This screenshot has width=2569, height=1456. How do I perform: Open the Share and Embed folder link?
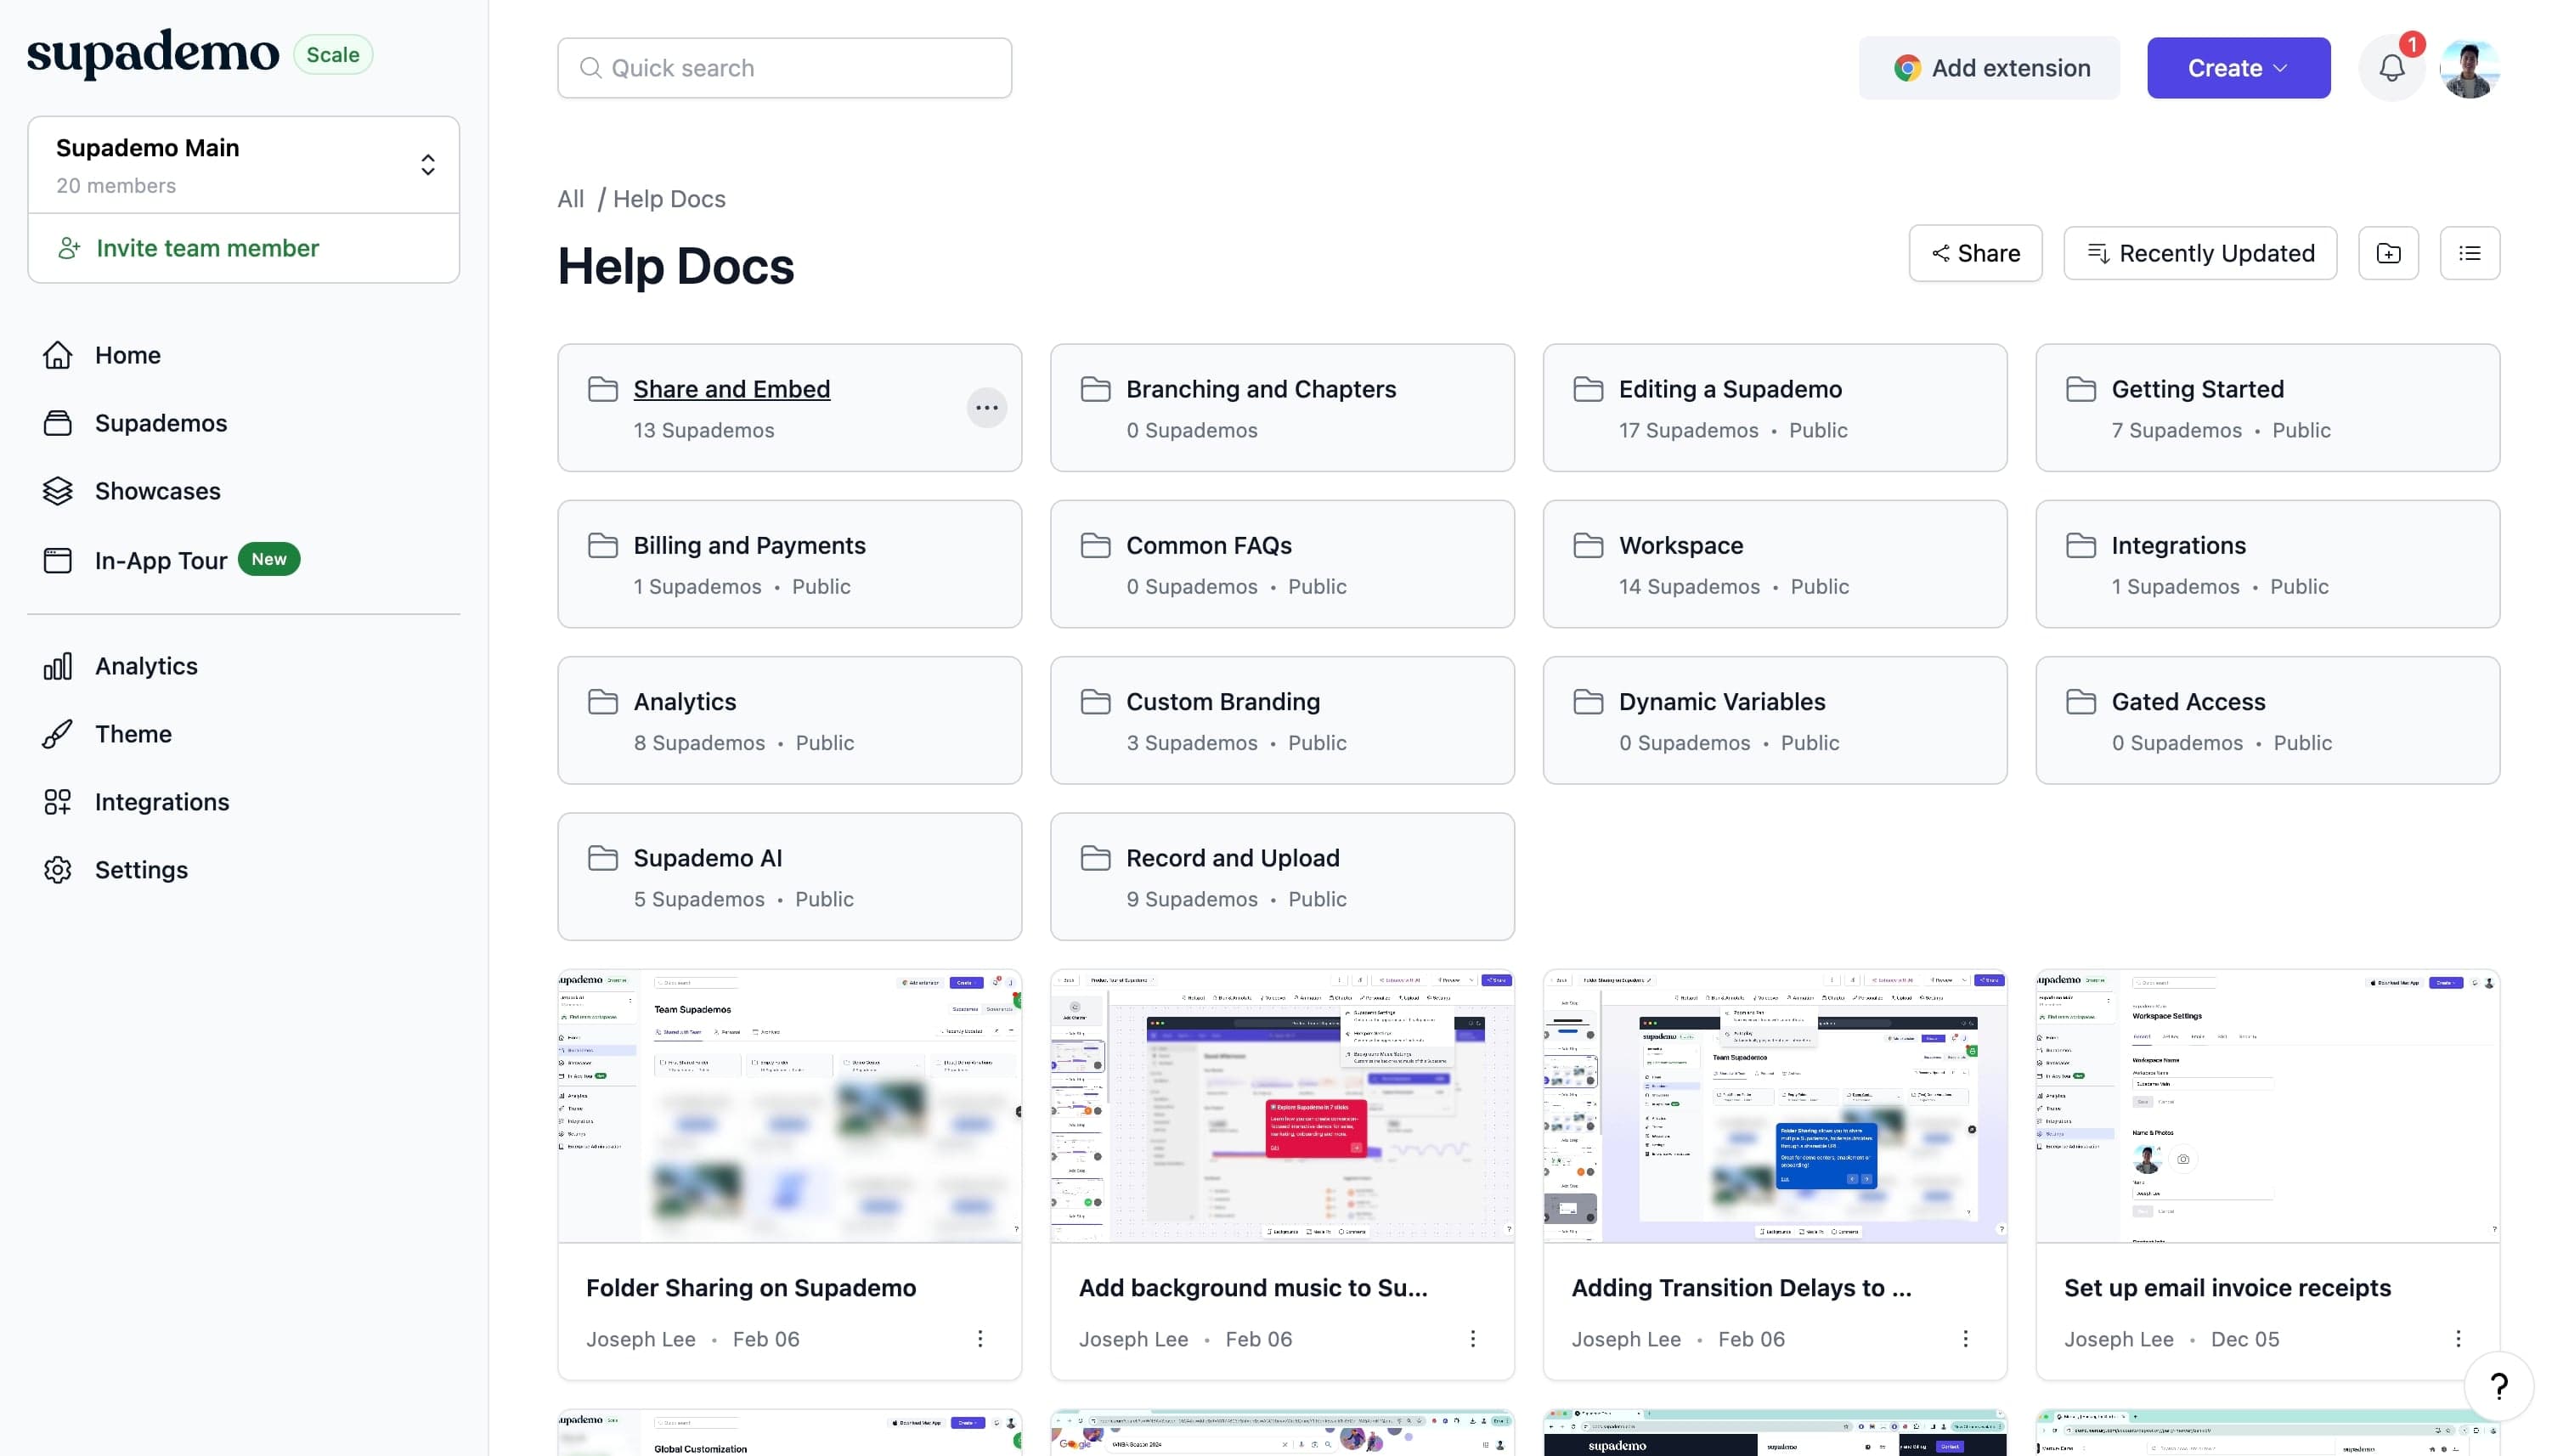coord(731,389)
